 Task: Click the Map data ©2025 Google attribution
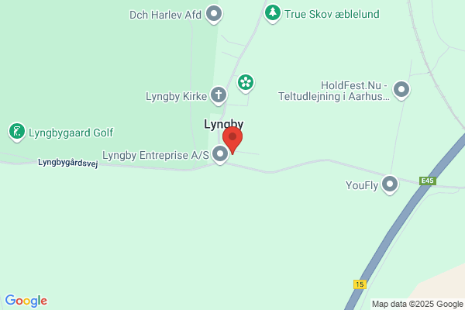(x=418, y=304)
